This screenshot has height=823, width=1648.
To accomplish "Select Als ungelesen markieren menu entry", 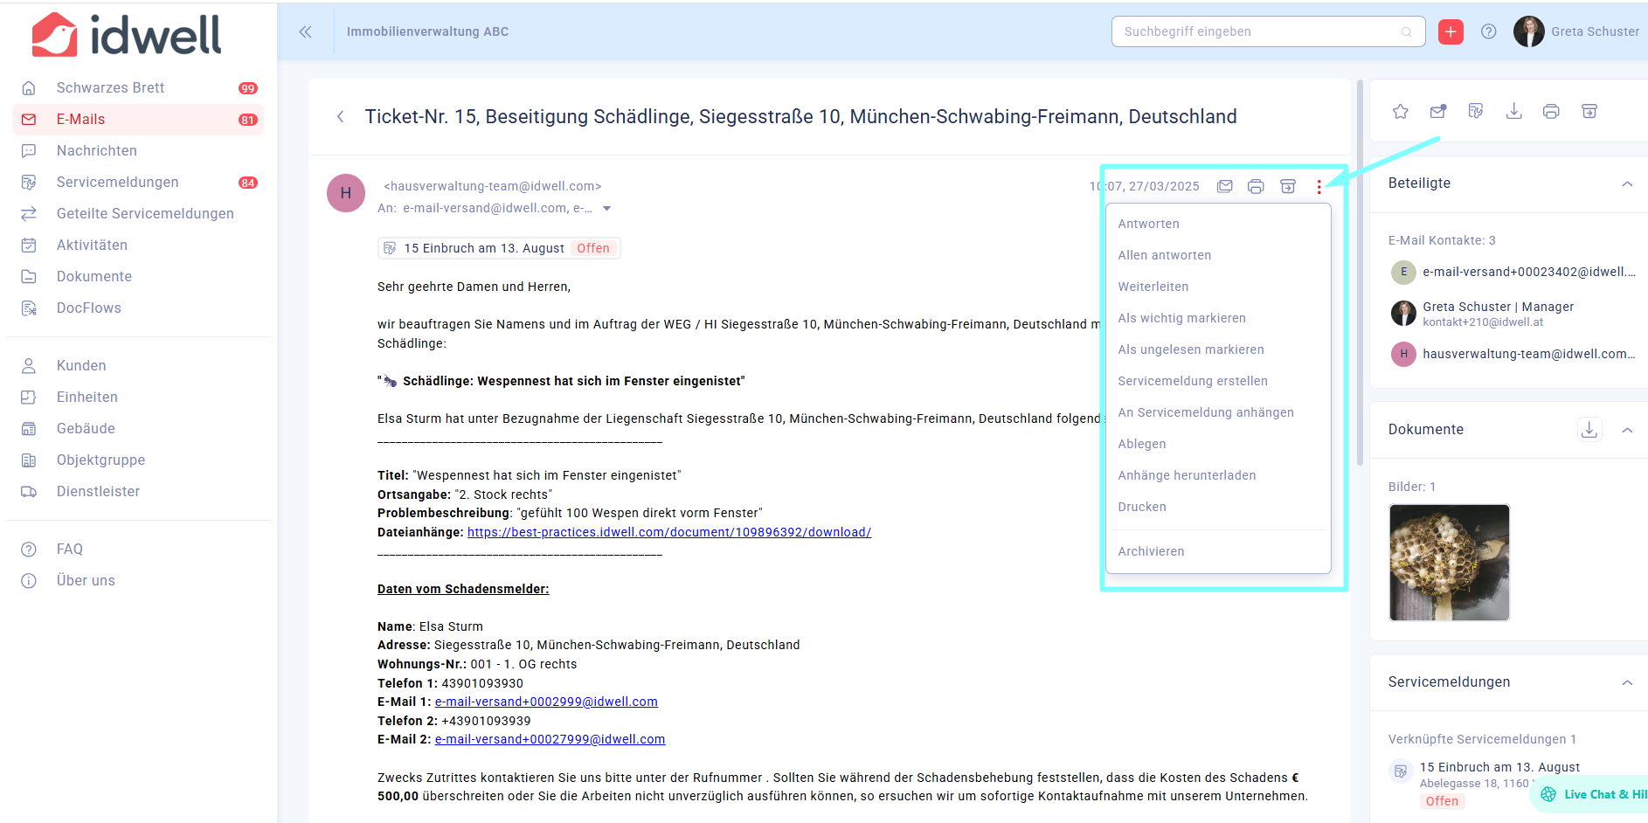I will coord(1190,349).
